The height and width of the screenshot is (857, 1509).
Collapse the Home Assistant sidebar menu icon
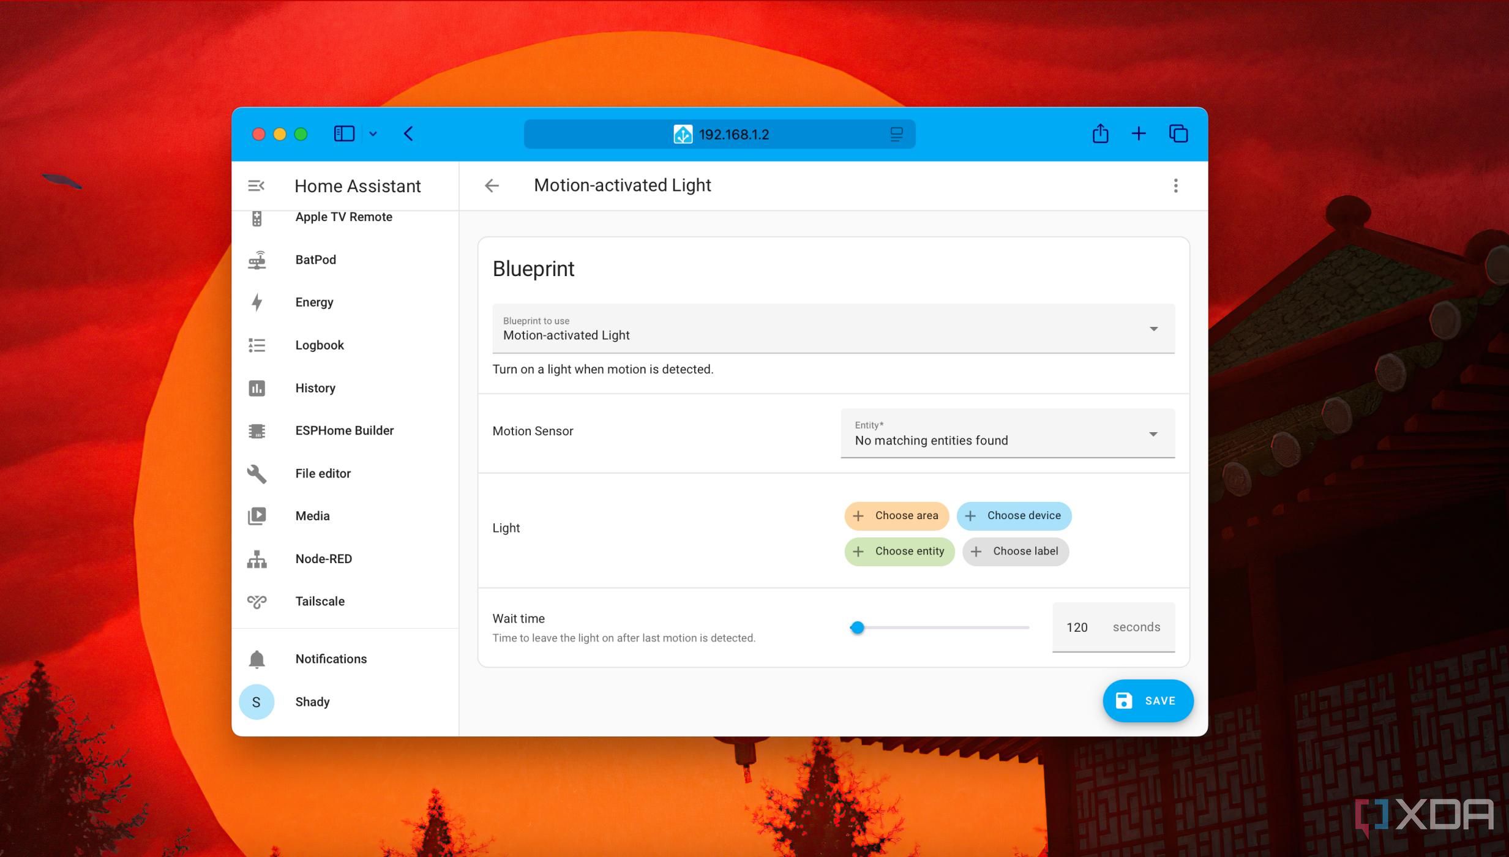[x=256, y=185]
